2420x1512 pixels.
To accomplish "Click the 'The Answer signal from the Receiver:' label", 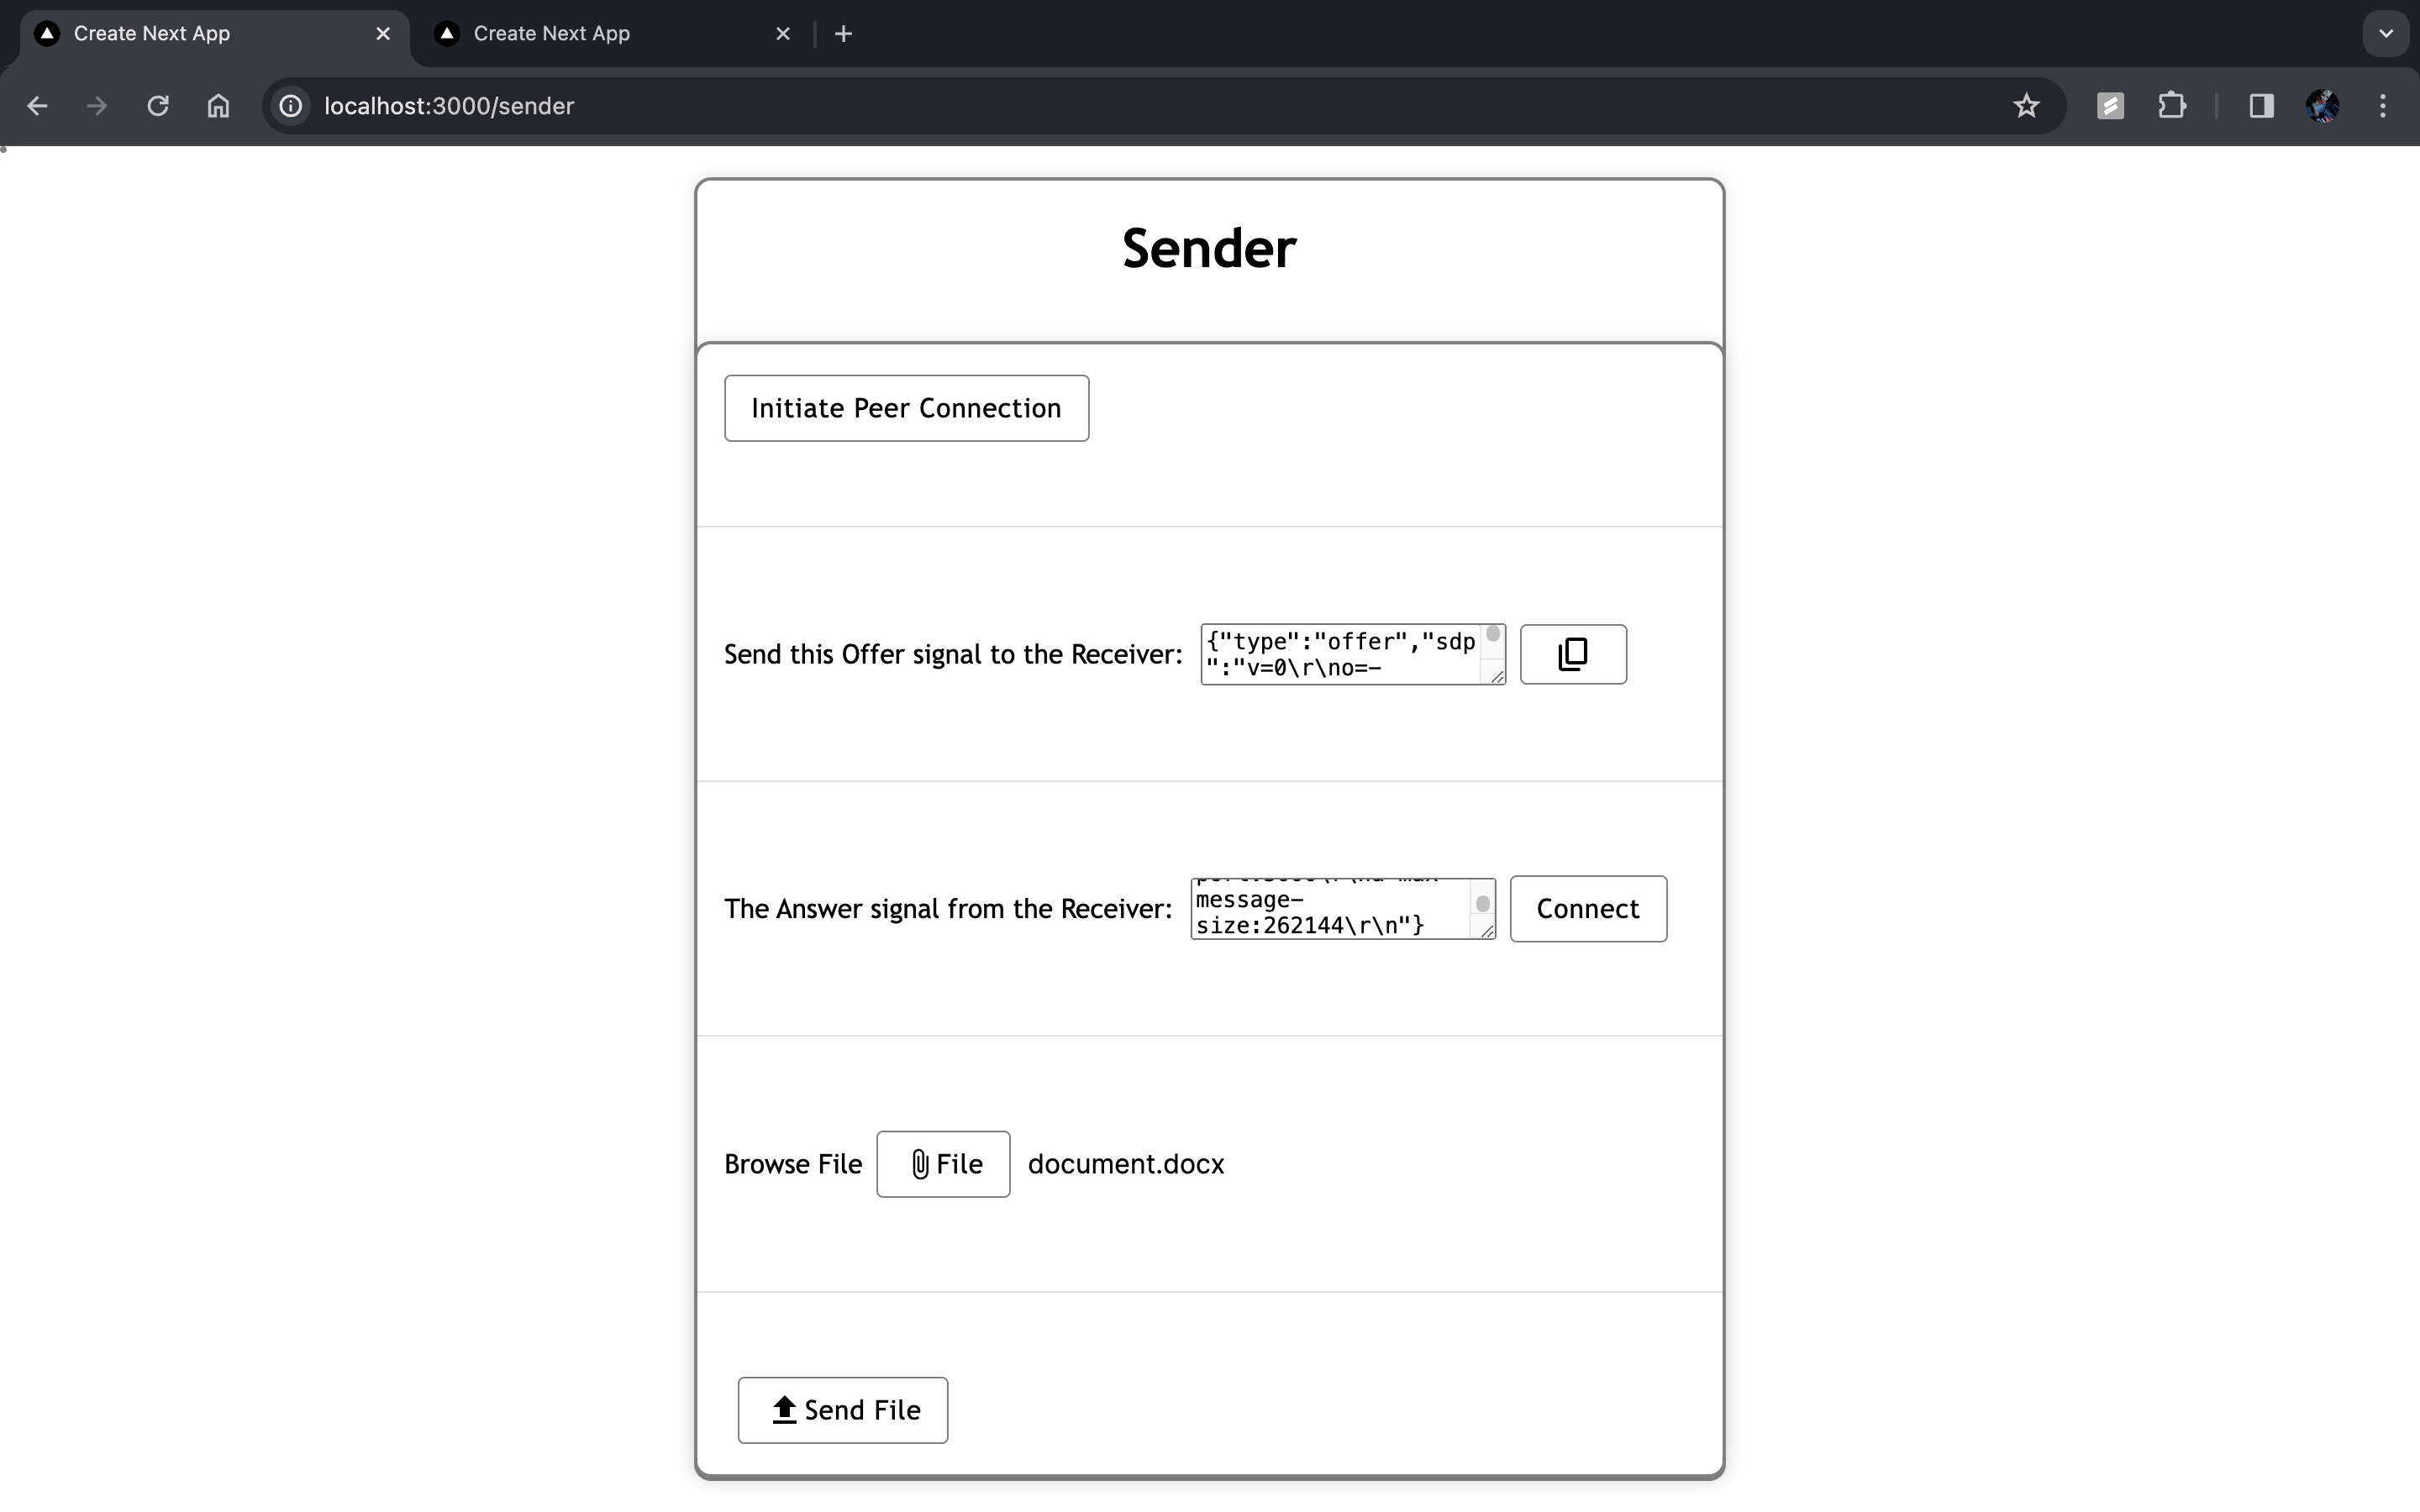I will click(x=948, y=909).
